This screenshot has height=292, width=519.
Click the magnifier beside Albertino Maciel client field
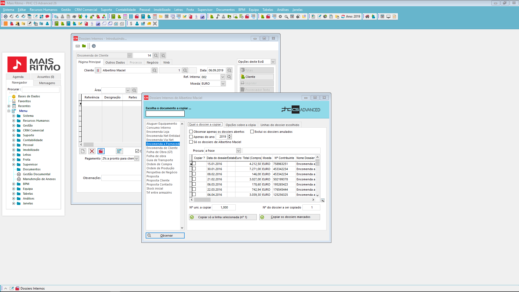(154, 70)
